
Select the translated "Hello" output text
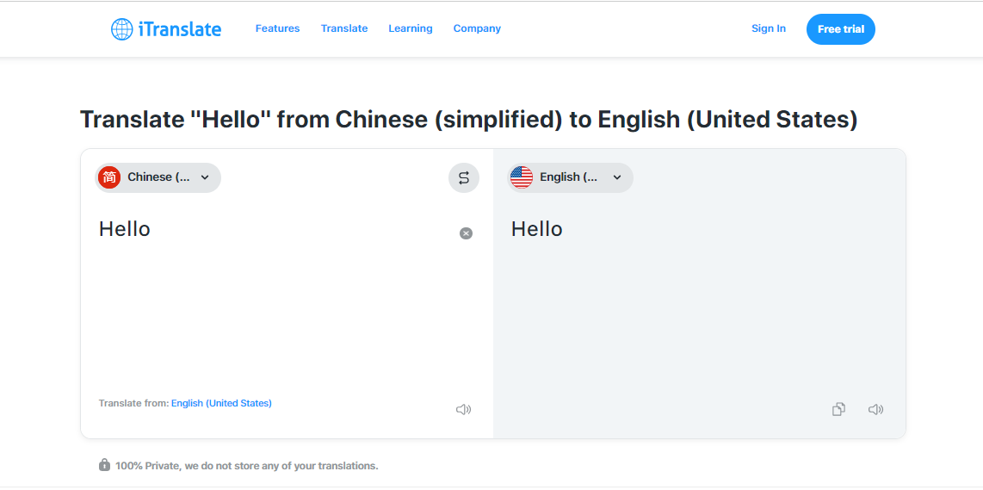point(536,229)
